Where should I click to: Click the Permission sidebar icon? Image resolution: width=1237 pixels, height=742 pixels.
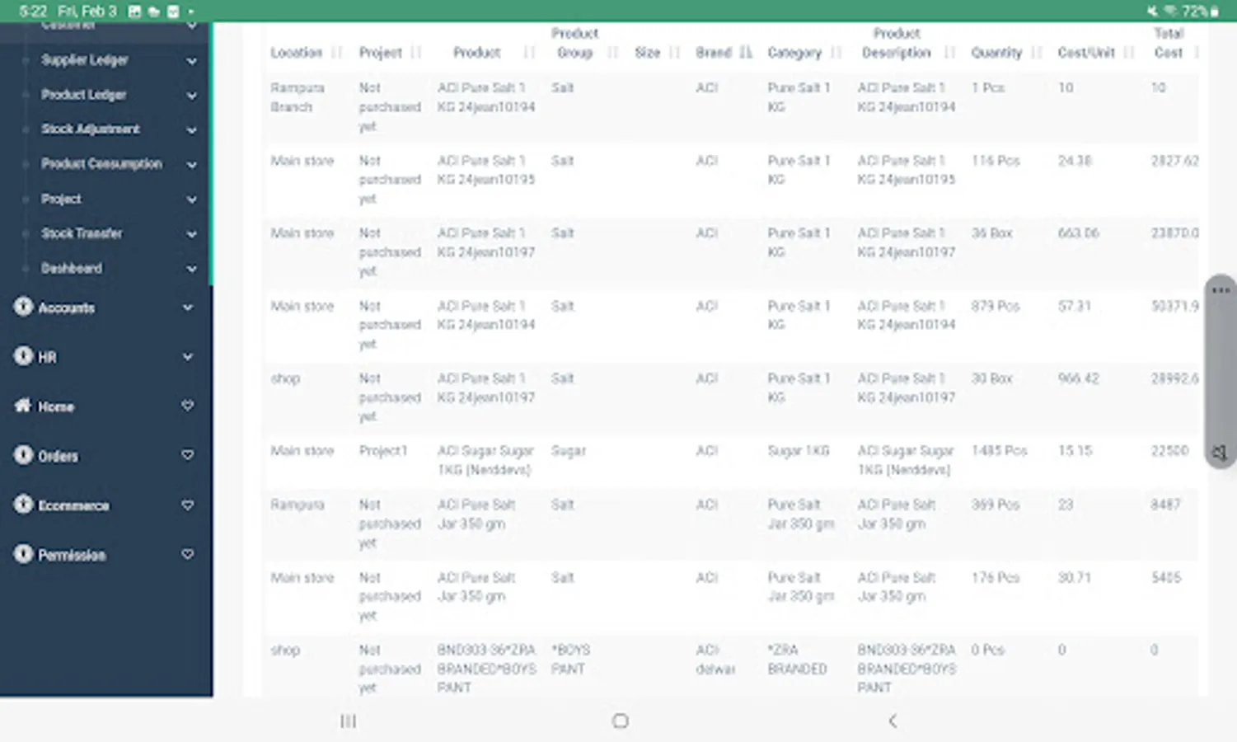(23, 554)
